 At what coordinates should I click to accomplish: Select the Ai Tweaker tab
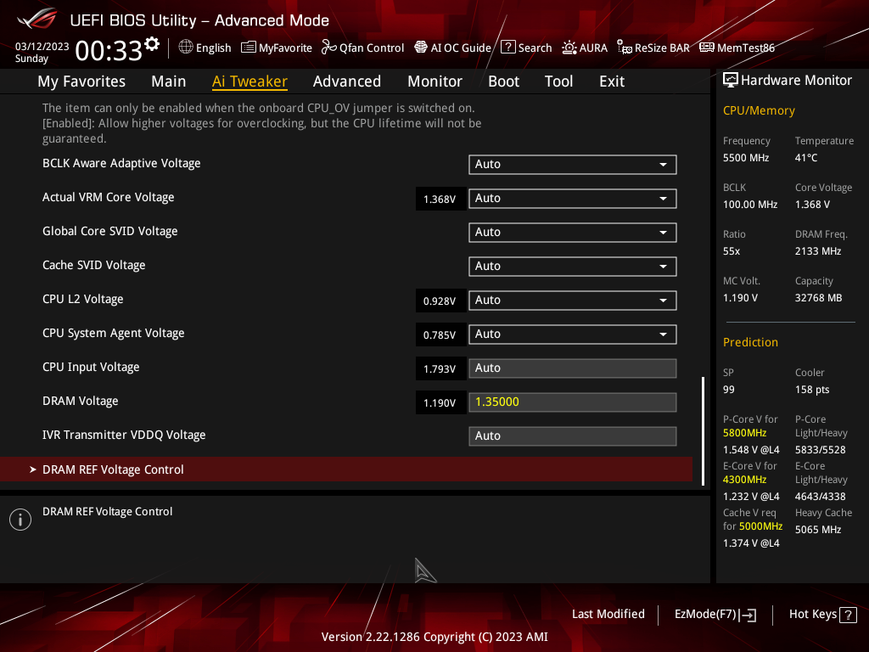pos(249,81)
